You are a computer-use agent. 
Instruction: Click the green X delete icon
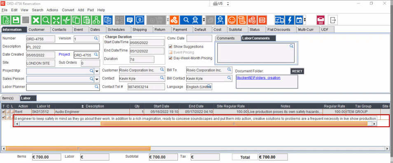36,20
